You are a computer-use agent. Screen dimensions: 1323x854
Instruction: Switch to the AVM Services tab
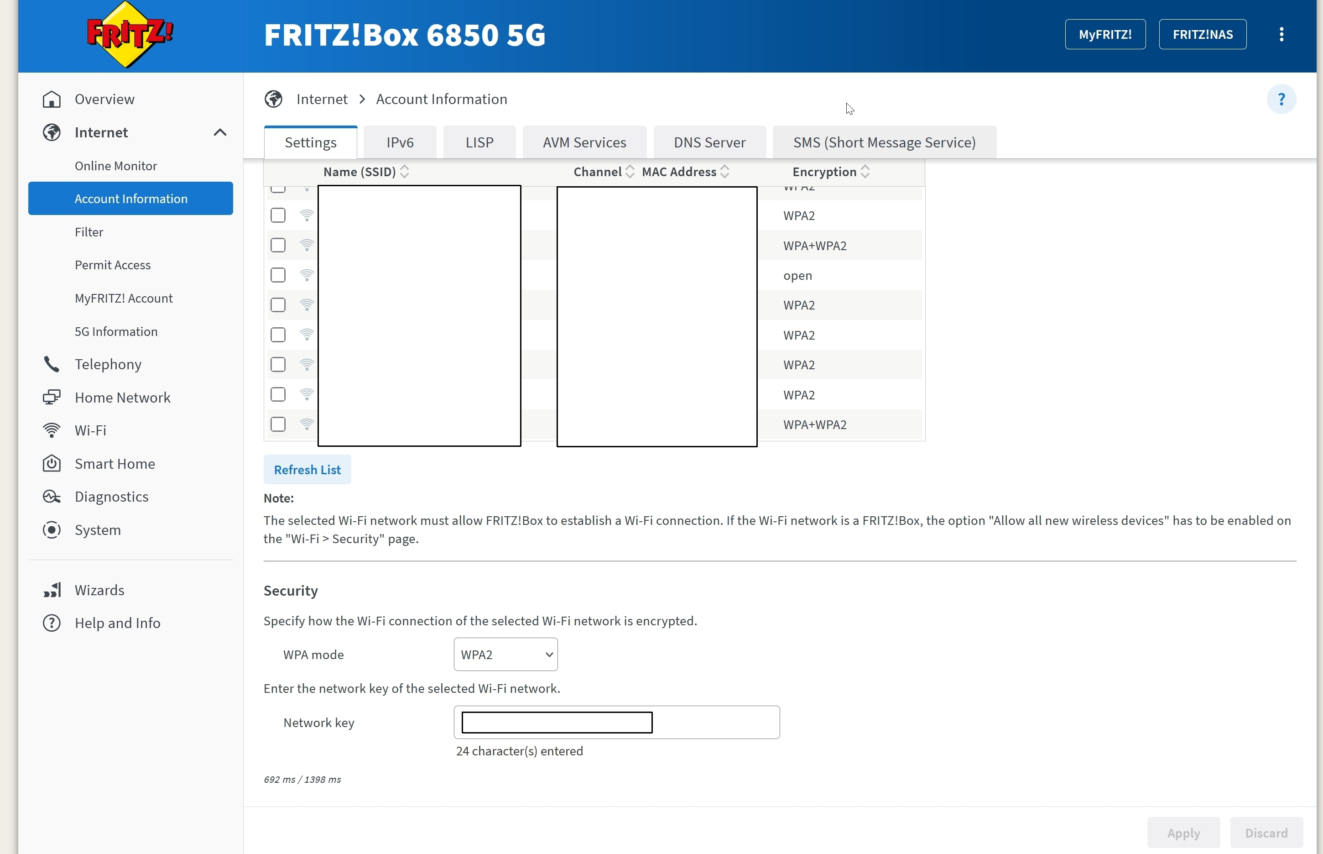tap(585, 142)
